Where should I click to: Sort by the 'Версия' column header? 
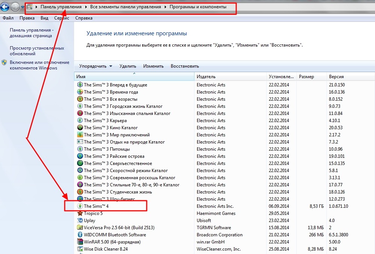(351, 77)
